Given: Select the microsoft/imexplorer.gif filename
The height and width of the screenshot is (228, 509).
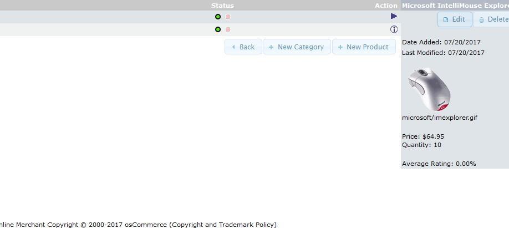Looking at the screenshot, I should point(440,118).
